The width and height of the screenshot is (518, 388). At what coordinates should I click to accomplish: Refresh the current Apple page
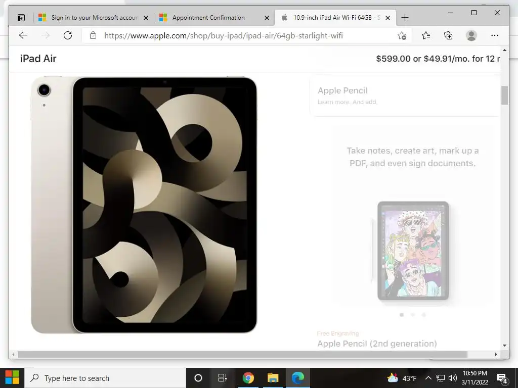point(68,35)
